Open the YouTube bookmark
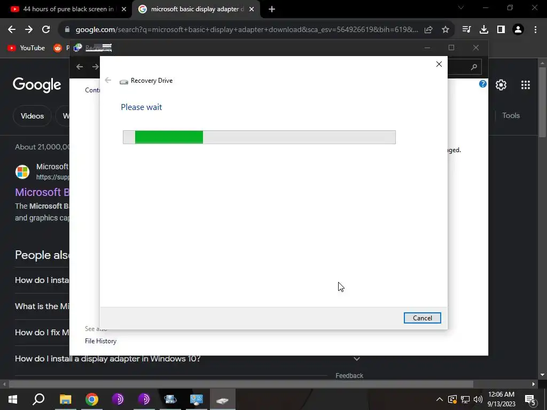Viewport: 547px width, 410px height. [26, 48]
